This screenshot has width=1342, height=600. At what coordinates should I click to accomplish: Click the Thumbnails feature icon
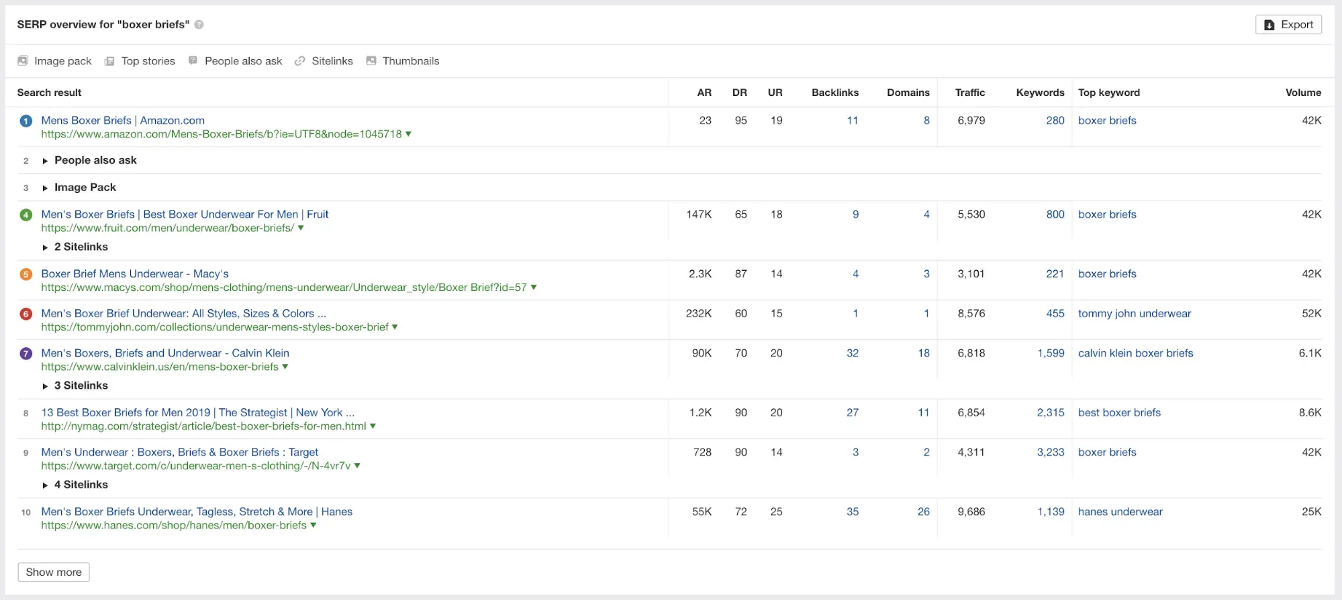click(x=371, y=61)
